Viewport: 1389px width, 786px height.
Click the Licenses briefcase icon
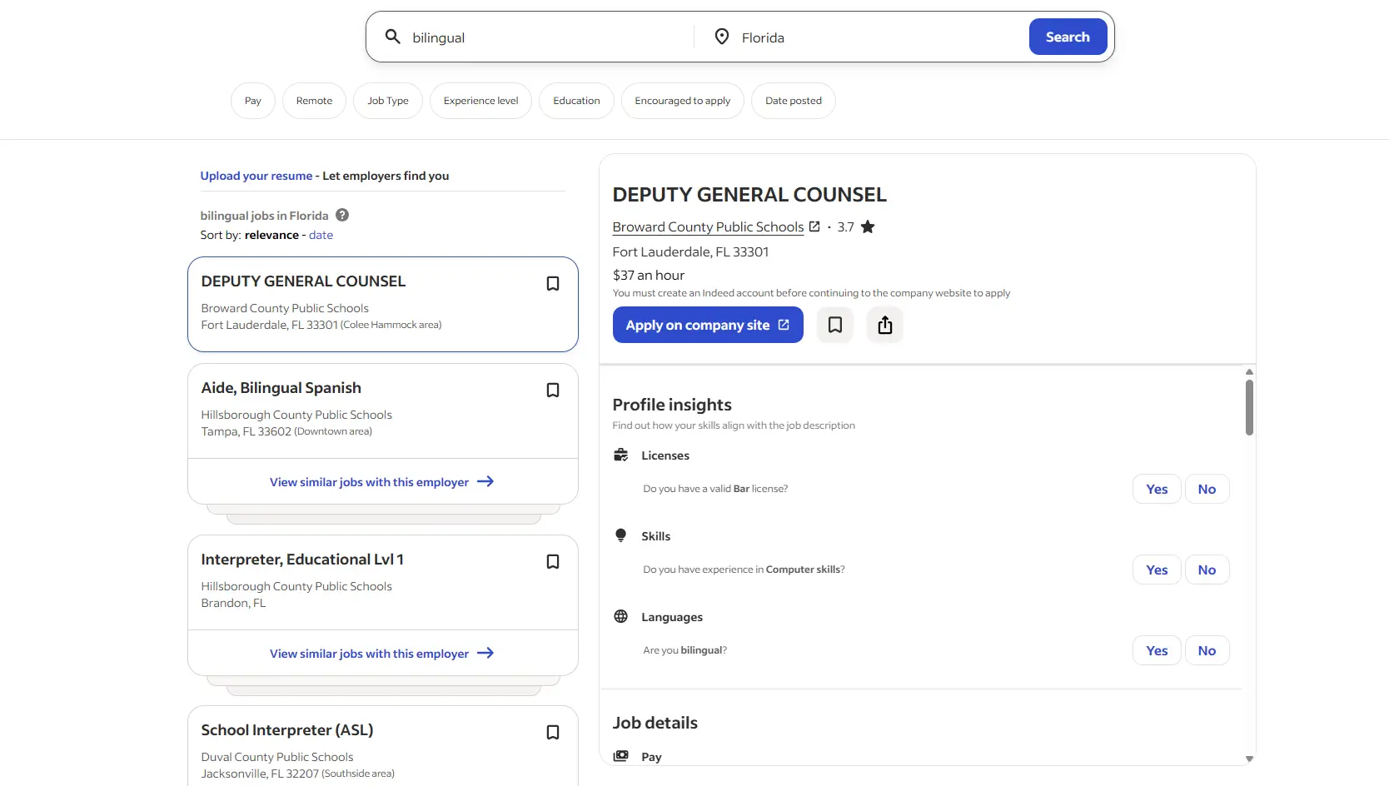coord(621,455)
